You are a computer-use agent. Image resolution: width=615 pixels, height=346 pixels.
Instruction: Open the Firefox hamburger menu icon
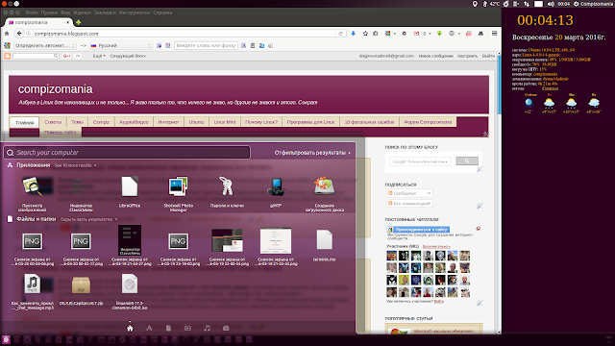(494, 34)
